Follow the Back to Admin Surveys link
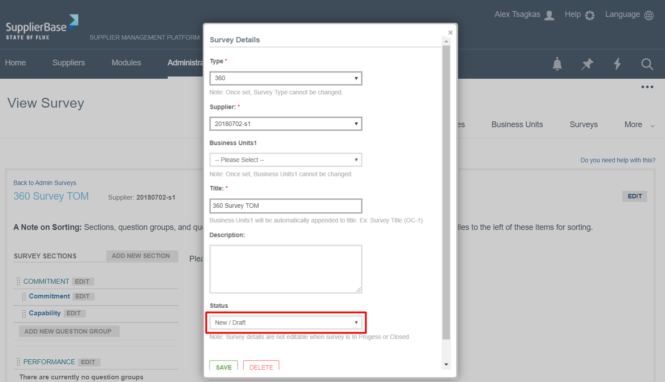This screenshot has width=665, height=382. coord(44,183)
